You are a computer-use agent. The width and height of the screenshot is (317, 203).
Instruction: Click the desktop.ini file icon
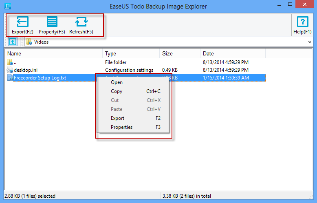(x=10, y=70)
